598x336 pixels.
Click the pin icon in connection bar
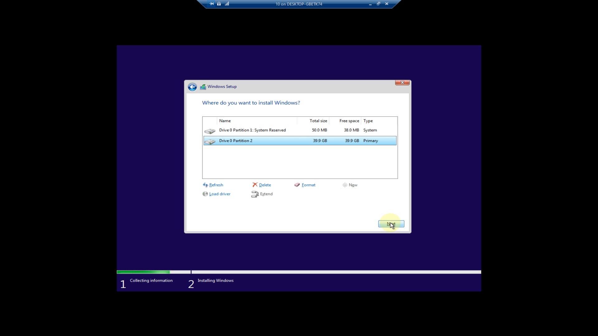pyautogui.click(x=212, y=4)
